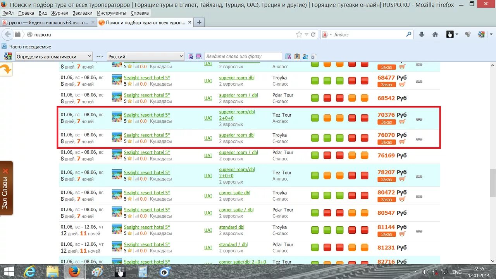496x279 pixels.
Task: Open the Firefox downloads arrow
Action: point(422,34)
